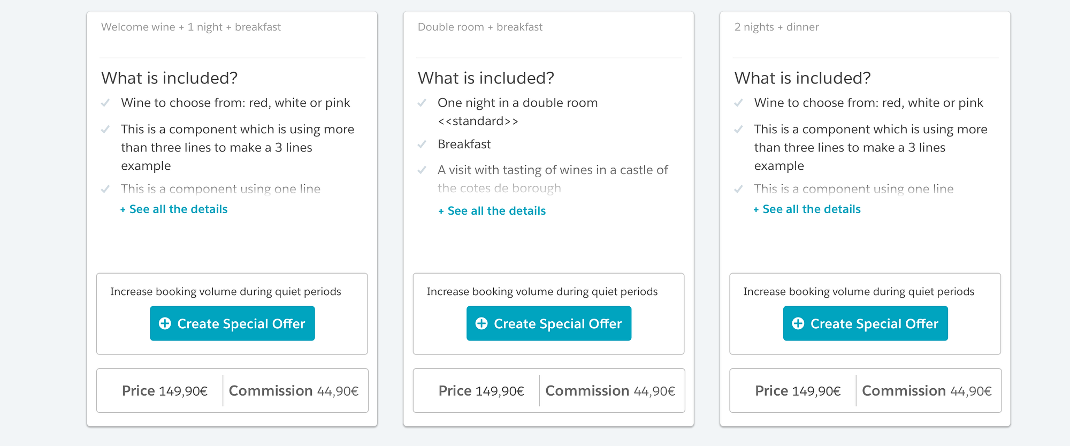Click the Commission 44,90€ in the third card

[927, 391]
